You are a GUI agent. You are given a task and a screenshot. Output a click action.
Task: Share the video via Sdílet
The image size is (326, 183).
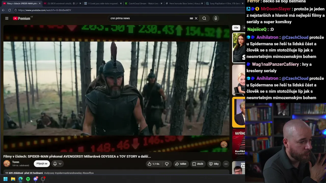(181, 164)
